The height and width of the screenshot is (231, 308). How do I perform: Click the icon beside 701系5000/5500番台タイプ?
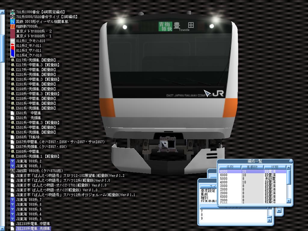[13, 17]
